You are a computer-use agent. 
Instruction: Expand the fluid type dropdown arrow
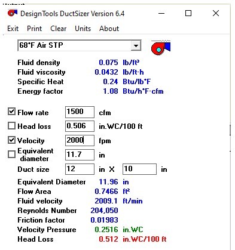(136, 45)
